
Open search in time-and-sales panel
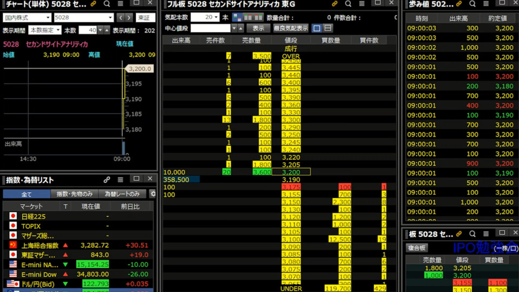coord(473,4)
